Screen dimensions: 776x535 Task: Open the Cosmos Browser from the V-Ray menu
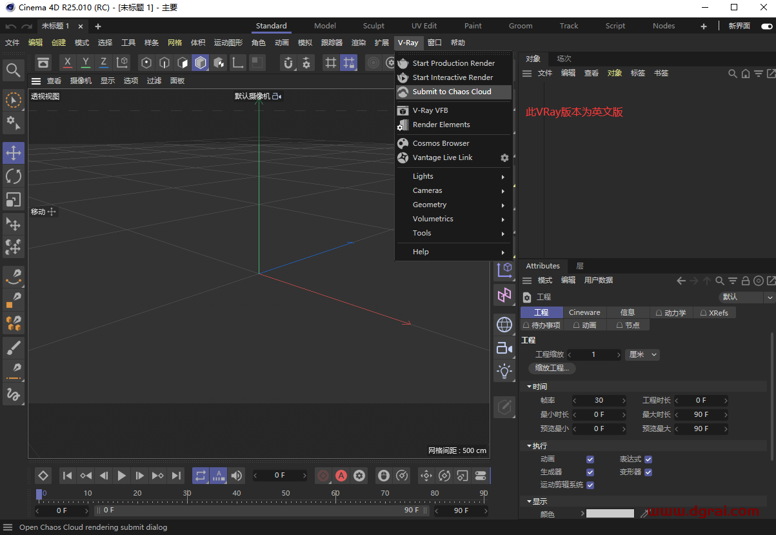click(x=439, y=143)
